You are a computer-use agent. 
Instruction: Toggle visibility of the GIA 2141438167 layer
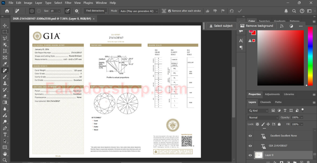(250, 146)
